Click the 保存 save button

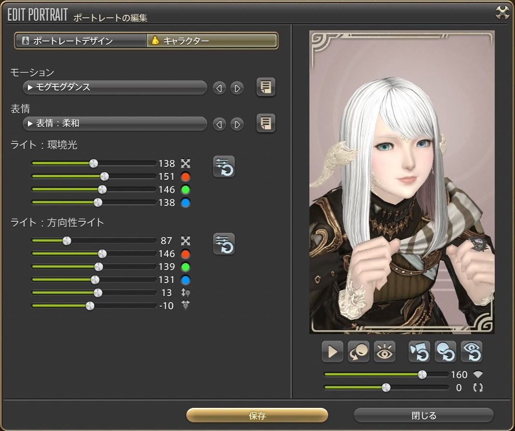coord(257,415)
